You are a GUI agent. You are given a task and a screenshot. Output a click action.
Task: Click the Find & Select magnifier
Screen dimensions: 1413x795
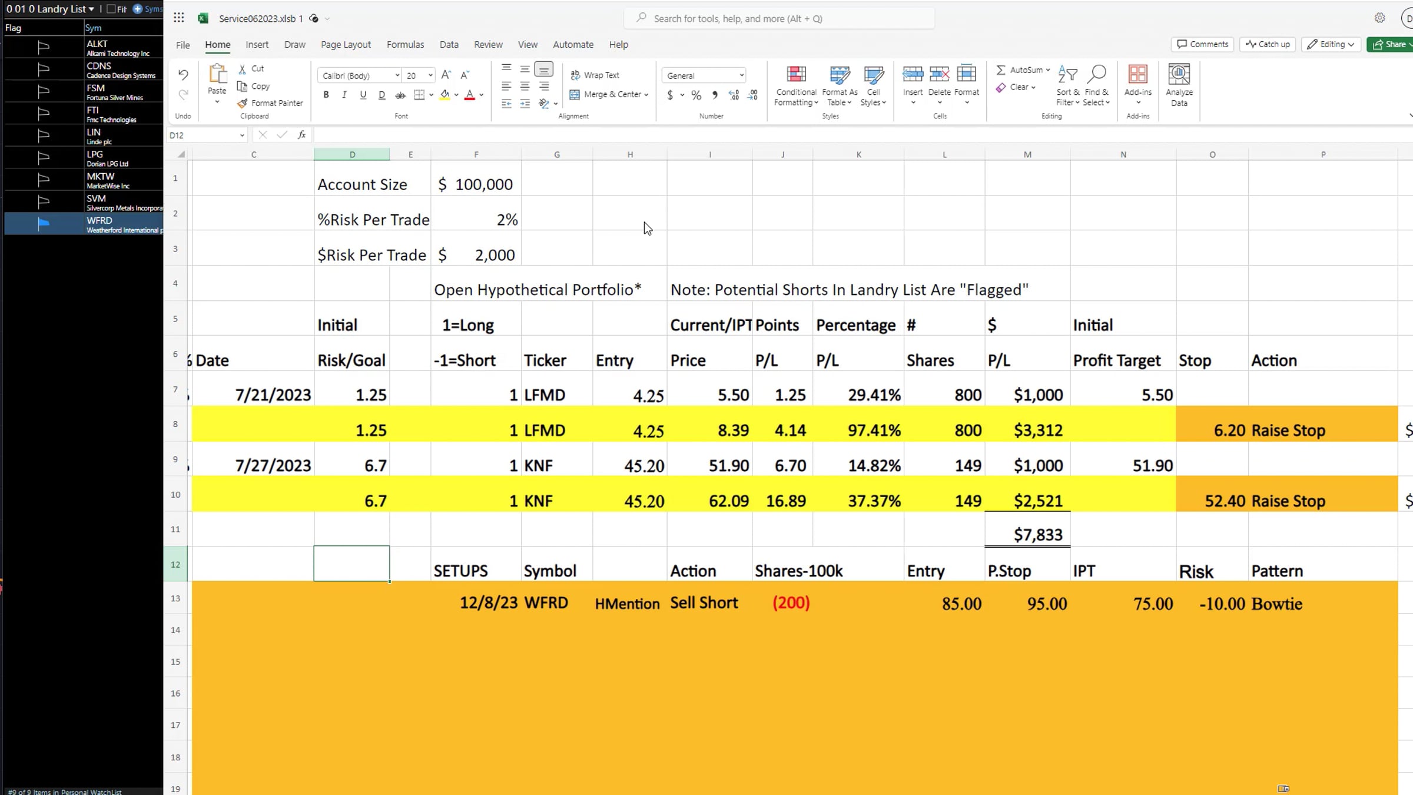[1097, 85]
